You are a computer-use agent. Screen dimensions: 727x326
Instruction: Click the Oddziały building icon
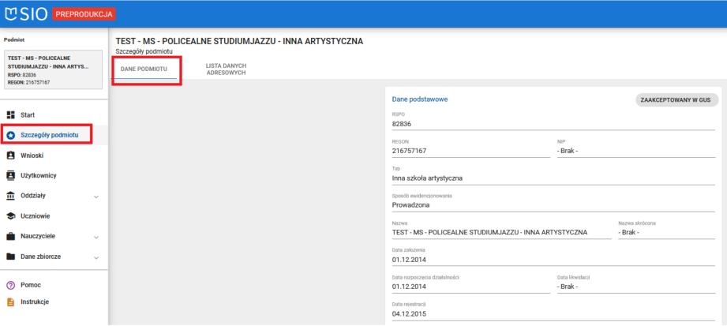[11, 196]
